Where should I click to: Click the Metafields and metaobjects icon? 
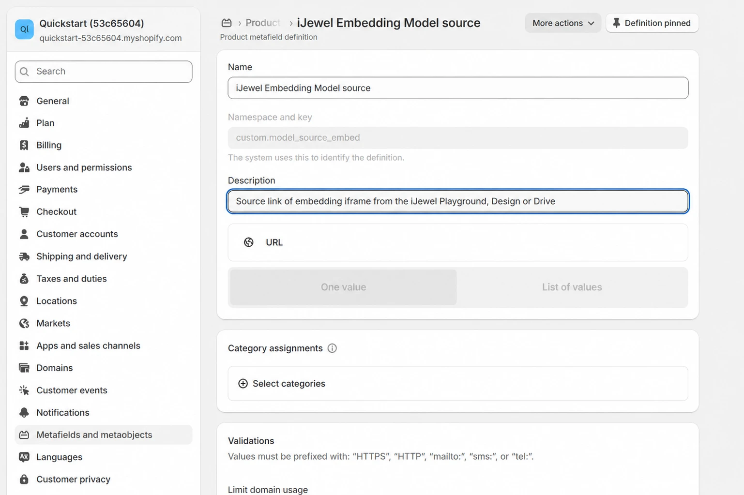click(24, 435)
